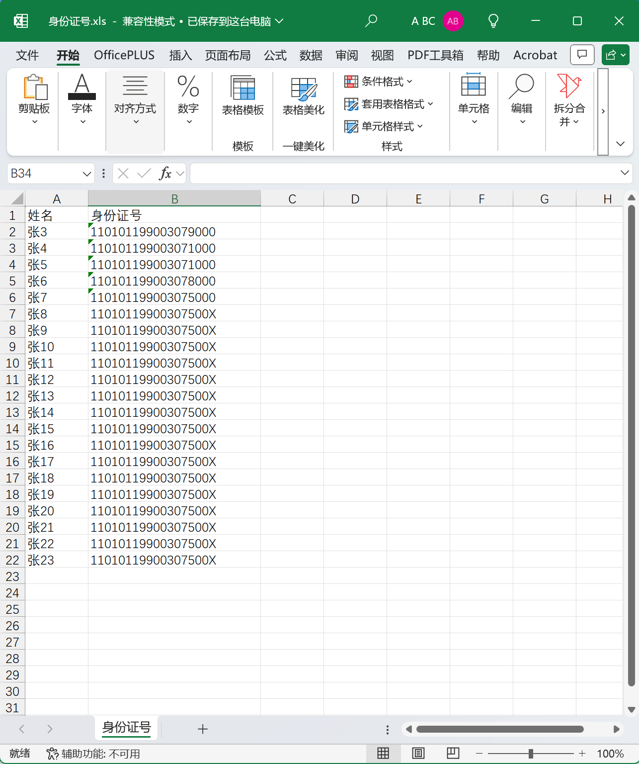Switch to page break preview view
The width and height of the screenshot is (639, 764).
click(x=453, y=753)
